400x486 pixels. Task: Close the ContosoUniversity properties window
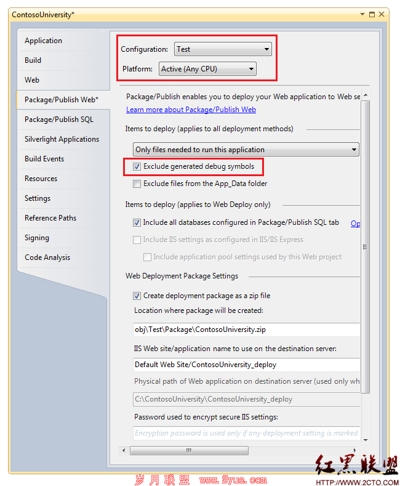(x=382, y=14)
